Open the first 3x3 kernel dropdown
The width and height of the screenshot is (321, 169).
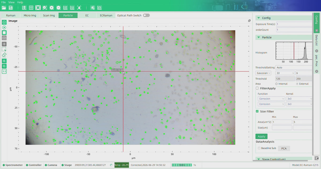pyautogui.click(x=299, y=99)
